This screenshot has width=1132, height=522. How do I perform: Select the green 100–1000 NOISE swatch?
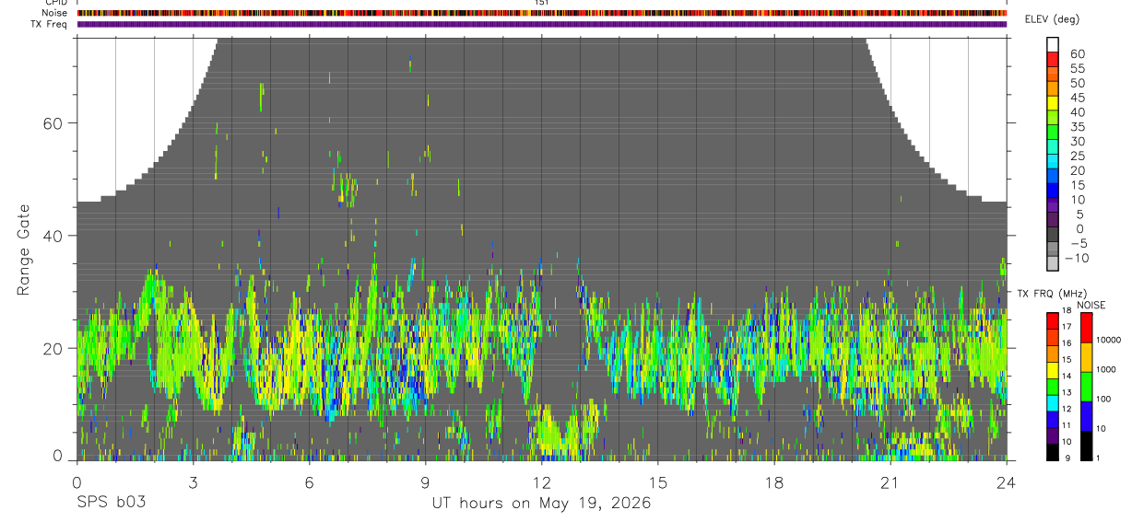tap(1087, 387)
